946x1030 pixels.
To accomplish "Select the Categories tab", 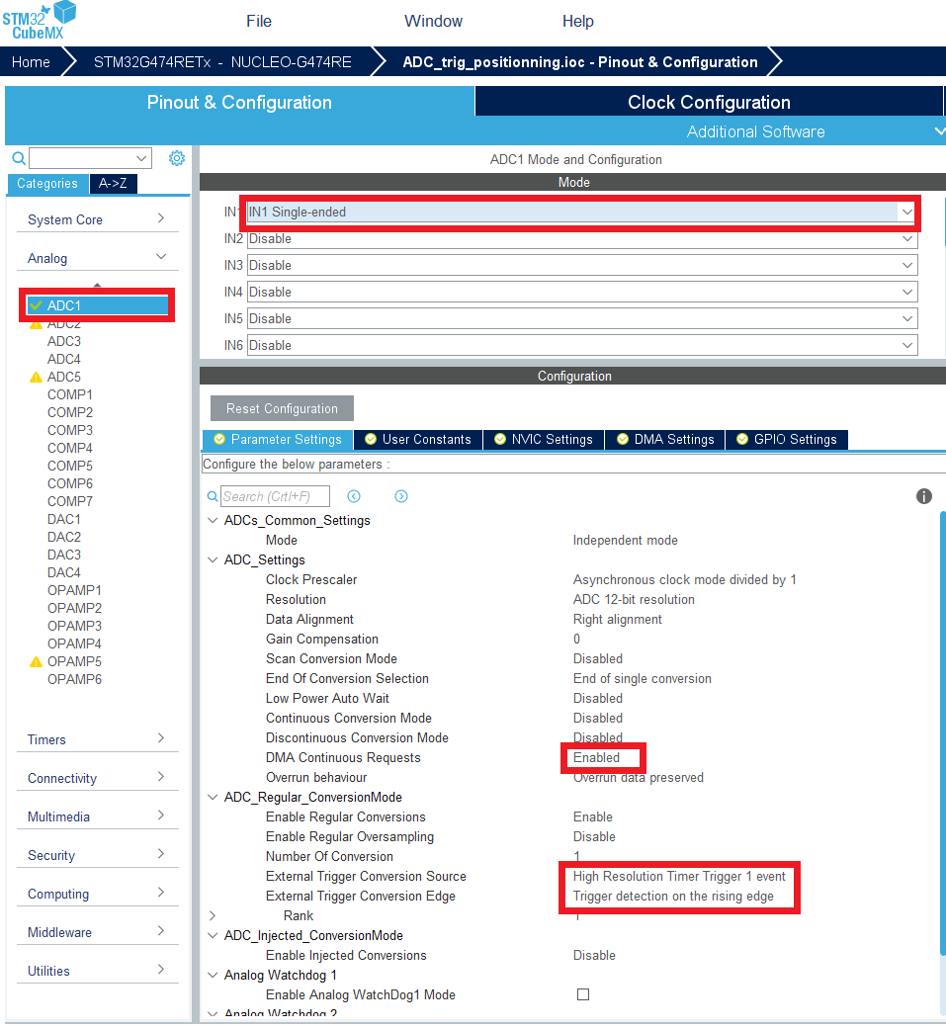I will (x=47, y=183).
